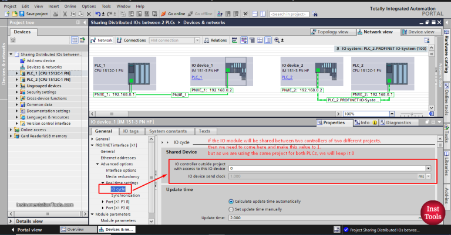Click the Network mode icon button

(104, 40)
